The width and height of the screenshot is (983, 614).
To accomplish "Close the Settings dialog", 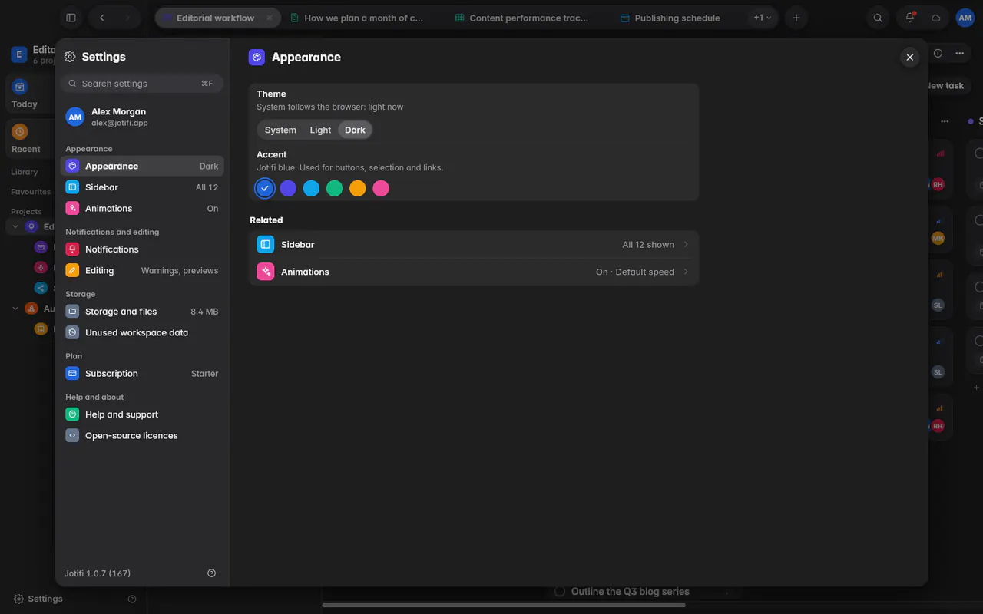I will tap(910, 57).
